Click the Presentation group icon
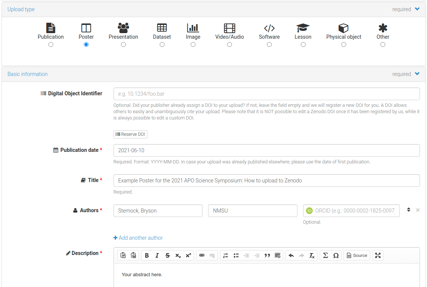 point(123,28)
